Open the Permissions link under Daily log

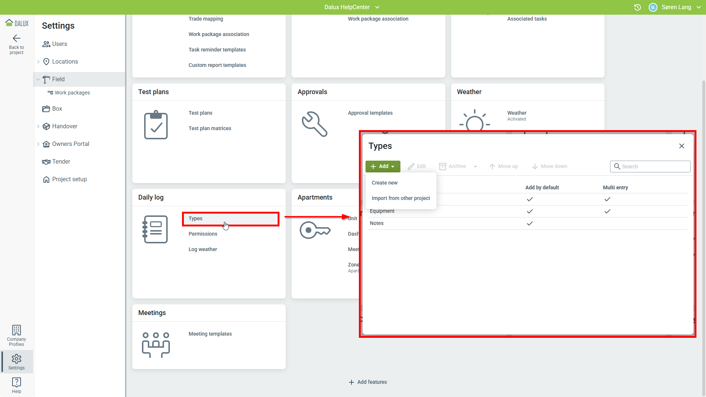203,234
